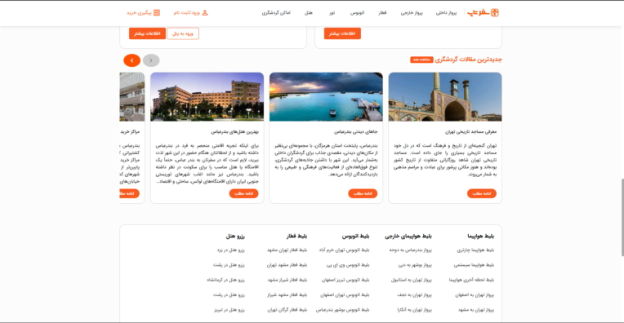Image resolution: width=624 pixels, height=323 pixels.
Task: Go to previous articles with gray arrow
Action: (x=151, y=60)
